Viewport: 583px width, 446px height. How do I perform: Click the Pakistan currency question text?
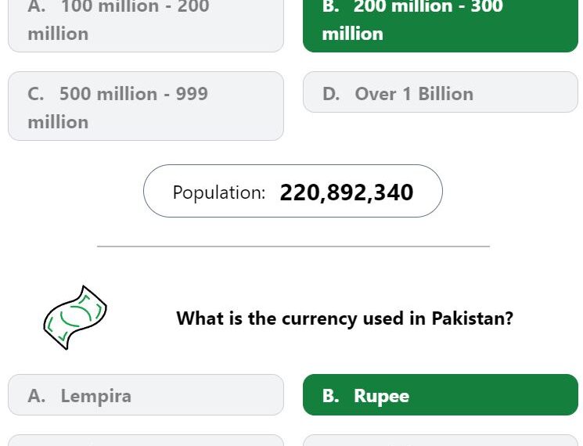(344, 318)
